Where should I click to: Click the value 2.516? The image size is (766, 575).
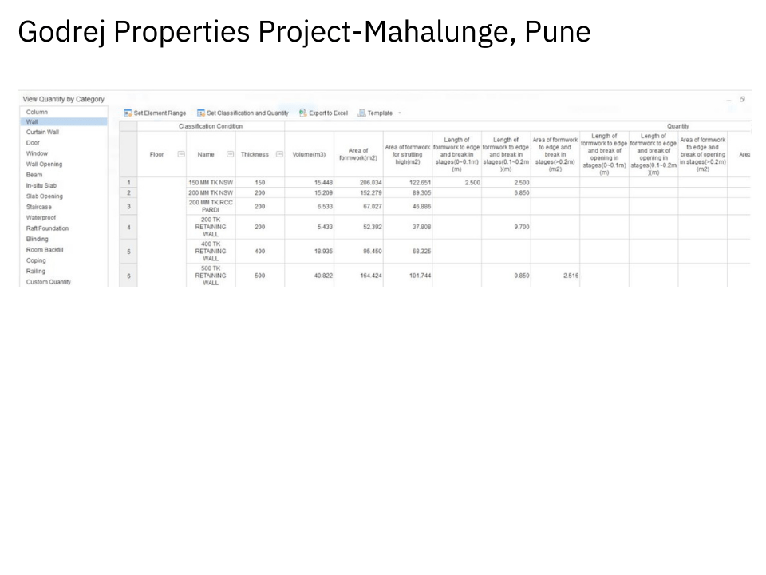pos(571,276)
